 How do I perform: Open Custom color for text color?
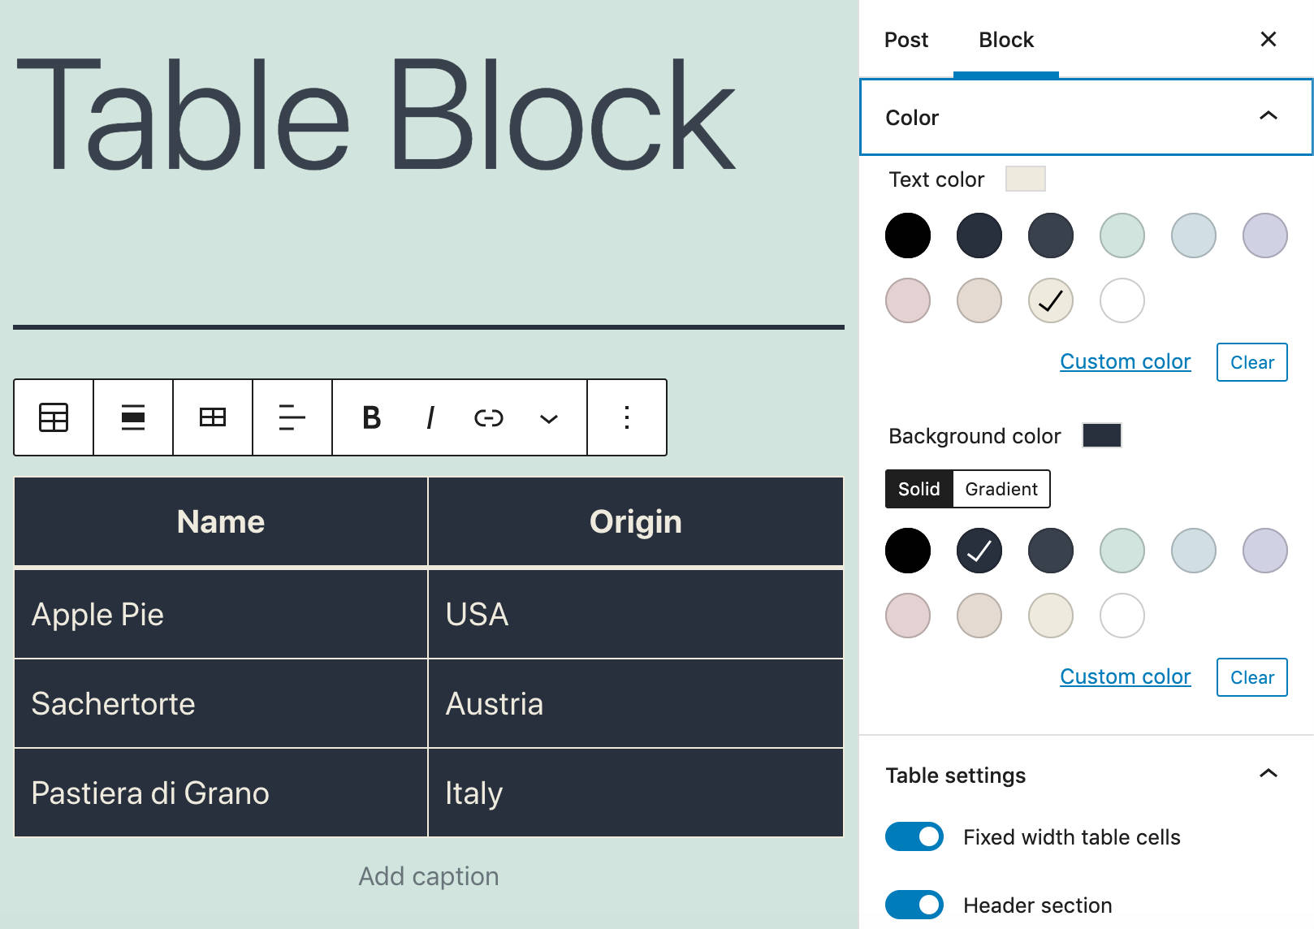(x=1125, y=361)
